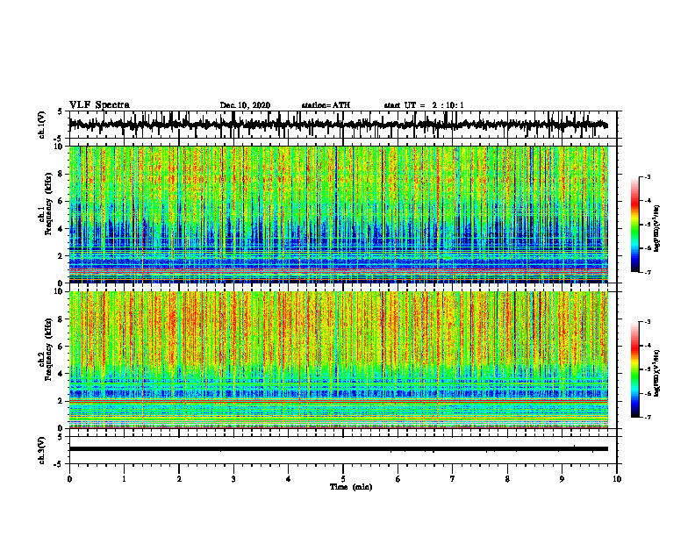Viewport: 695px width, 537px height.
Task: Click tick label "7" on the Time axis
Action: [453, 479]
